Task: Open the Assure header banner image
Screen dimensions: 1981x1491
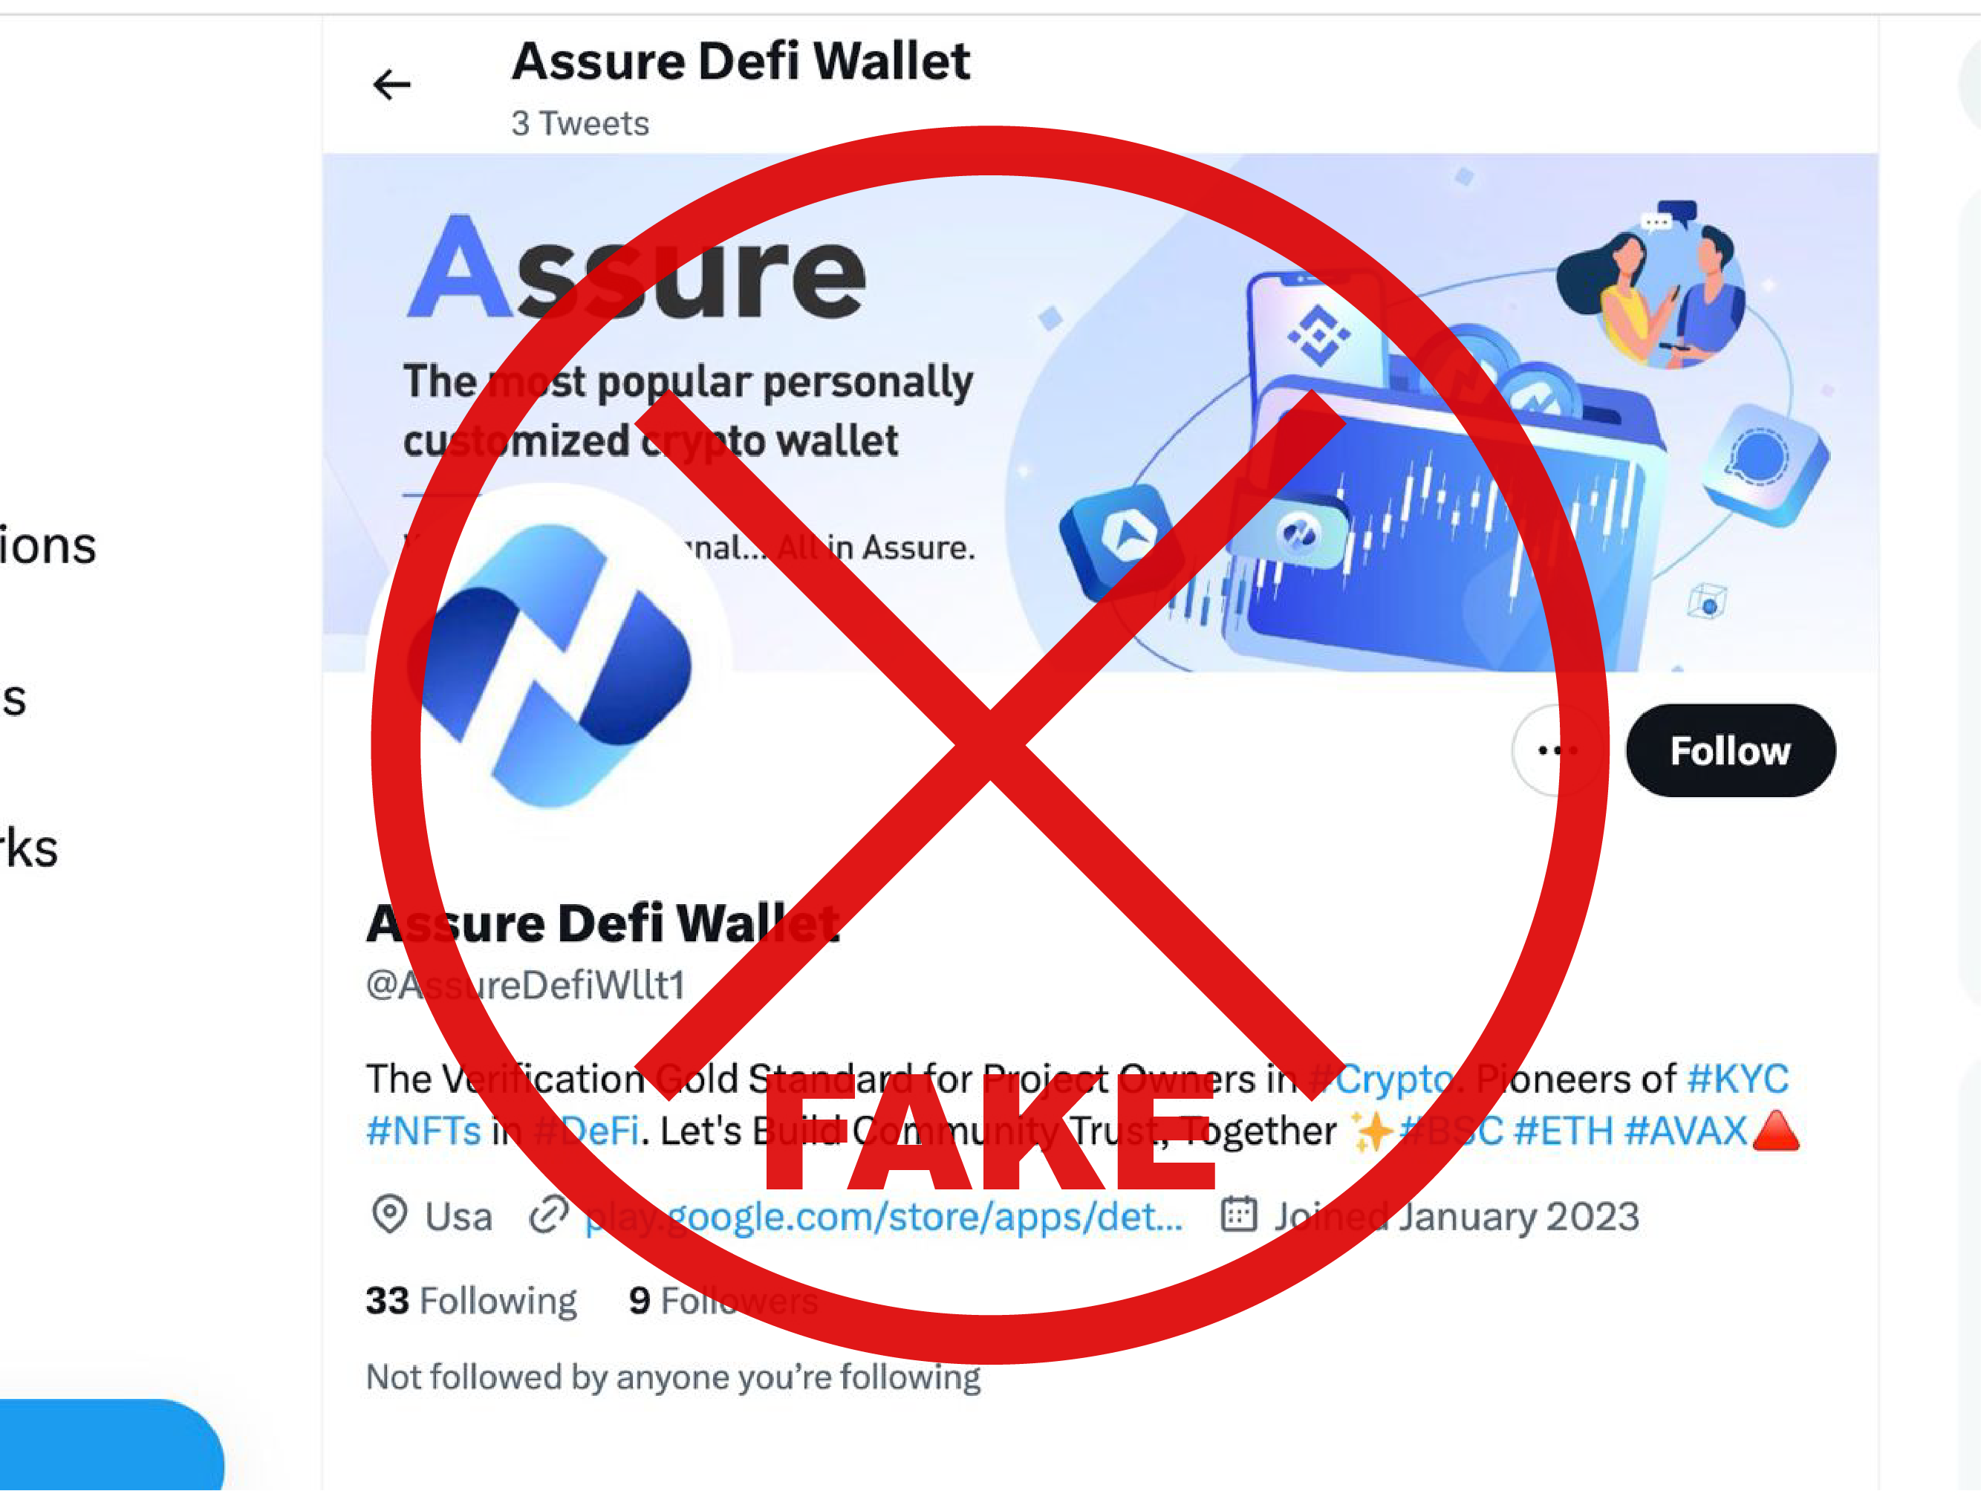Action: pyautogui.click(x=1101, y=413)
